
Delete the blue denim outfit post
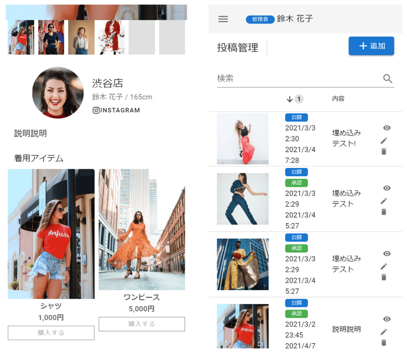(384, 212)
